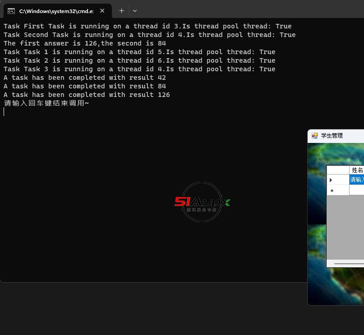Open a new terminal tab with plus

[121, 11]
